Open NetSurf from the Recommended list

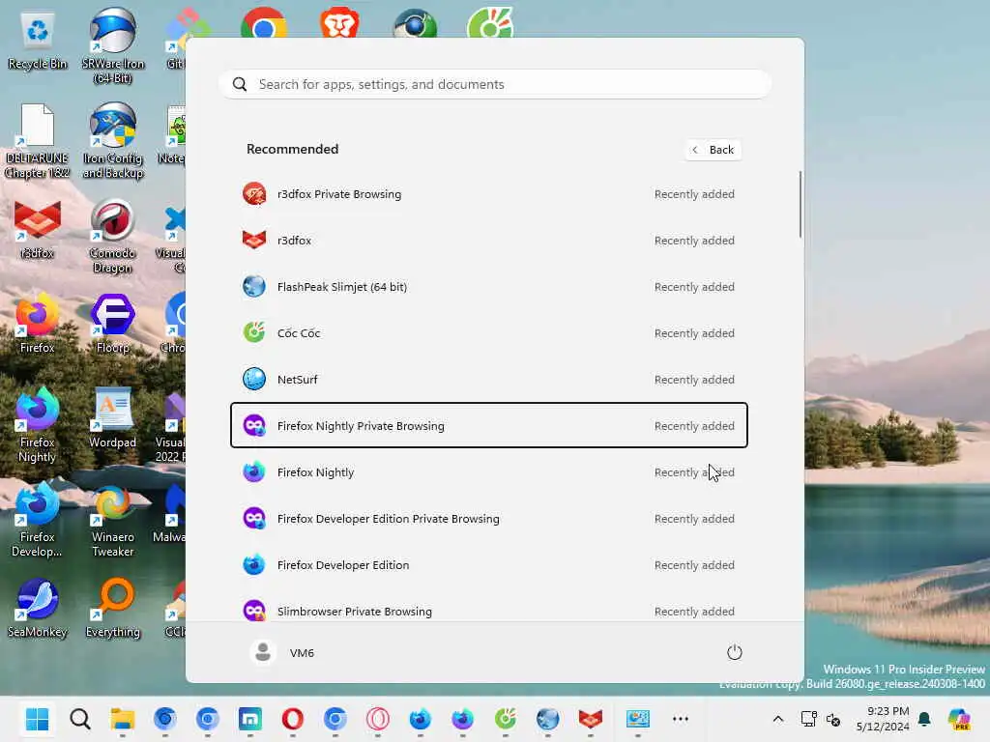tap(488, 379)
